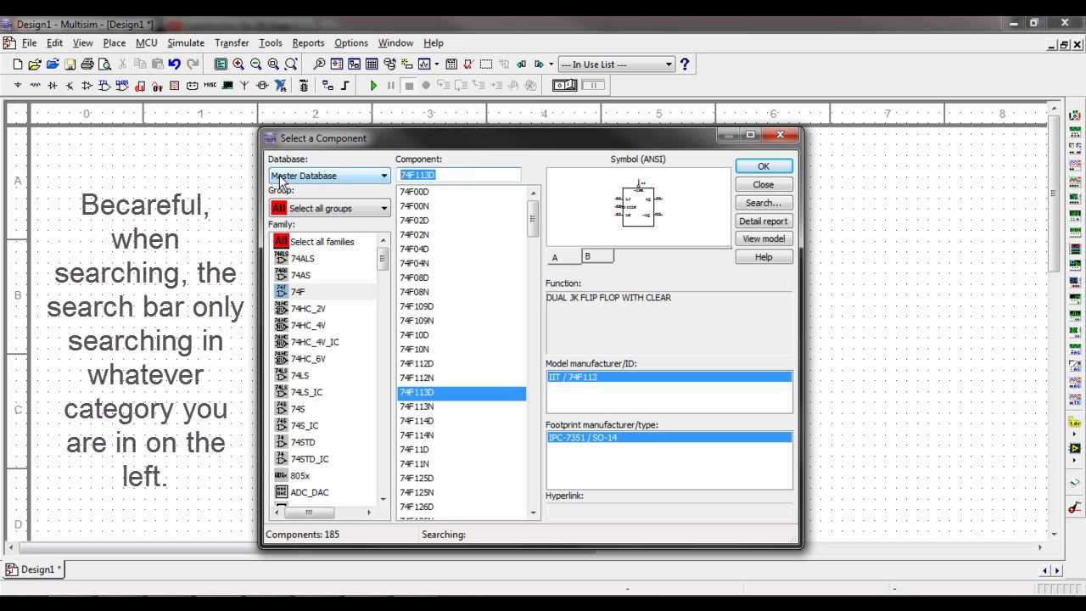Confirm selection with OK button
1086x611 pixels.
tap(764, 166)
